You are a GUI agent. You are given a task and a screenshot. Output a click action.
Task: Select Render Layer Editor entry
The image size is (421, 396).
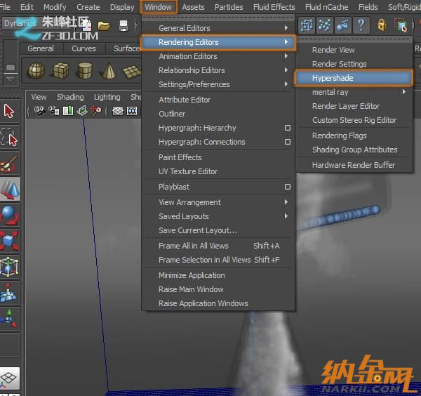(x=354, y=106)
